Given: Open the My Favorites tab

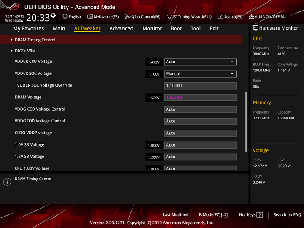Looking at the screenshot, I should (29, 29).
